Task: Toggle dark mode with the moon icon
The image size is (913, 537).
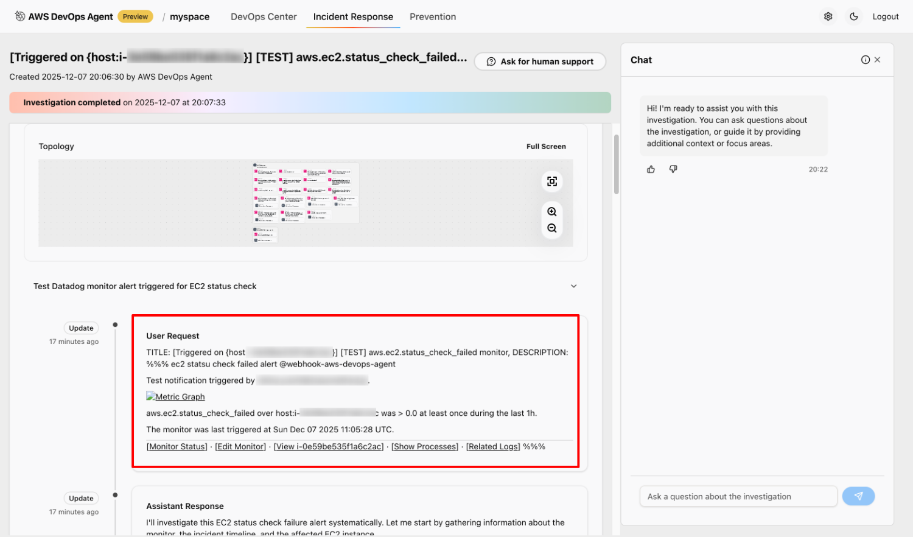Action: click(854, 16)
